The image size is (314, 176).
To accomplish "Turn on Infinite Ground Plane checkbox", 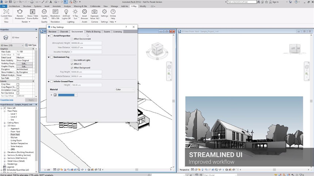I will [52, 81].
